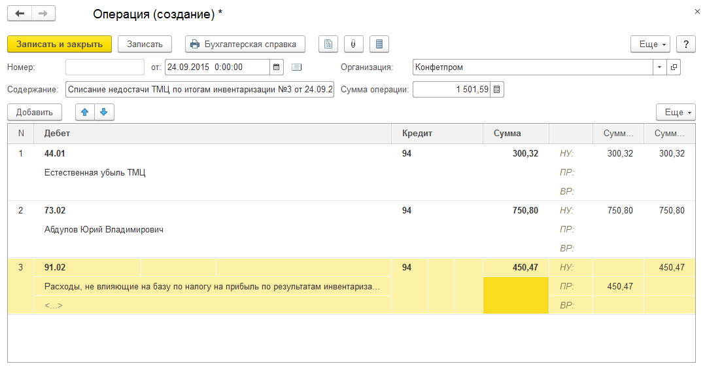The height and width of the screenshot is (366, 705).
Task: Click the list view toolbar icon
Action: point(379,44)
